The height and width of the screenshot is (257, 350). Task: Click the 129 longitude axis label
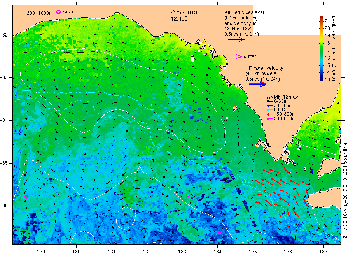[41, 252]
